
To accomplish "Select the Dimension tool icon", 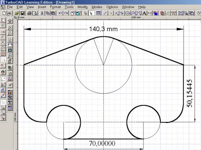I will (x=150, y=13).
